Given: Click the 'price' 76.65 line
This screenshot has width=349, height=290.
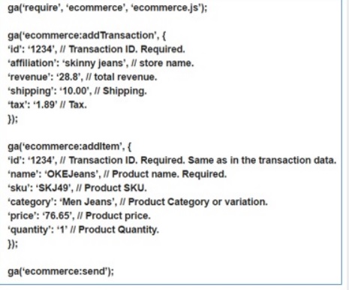Looking at the screenshot, I should pyautogui.click(x=80, y=216).
